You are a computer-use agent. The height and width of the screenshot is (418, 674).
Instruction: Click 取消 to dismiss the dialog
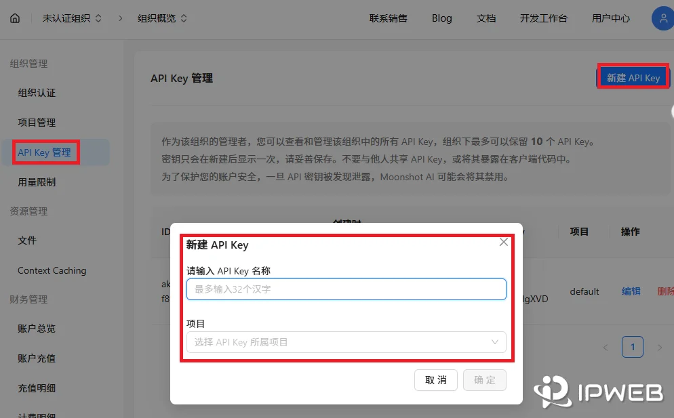tap(436, 380)
